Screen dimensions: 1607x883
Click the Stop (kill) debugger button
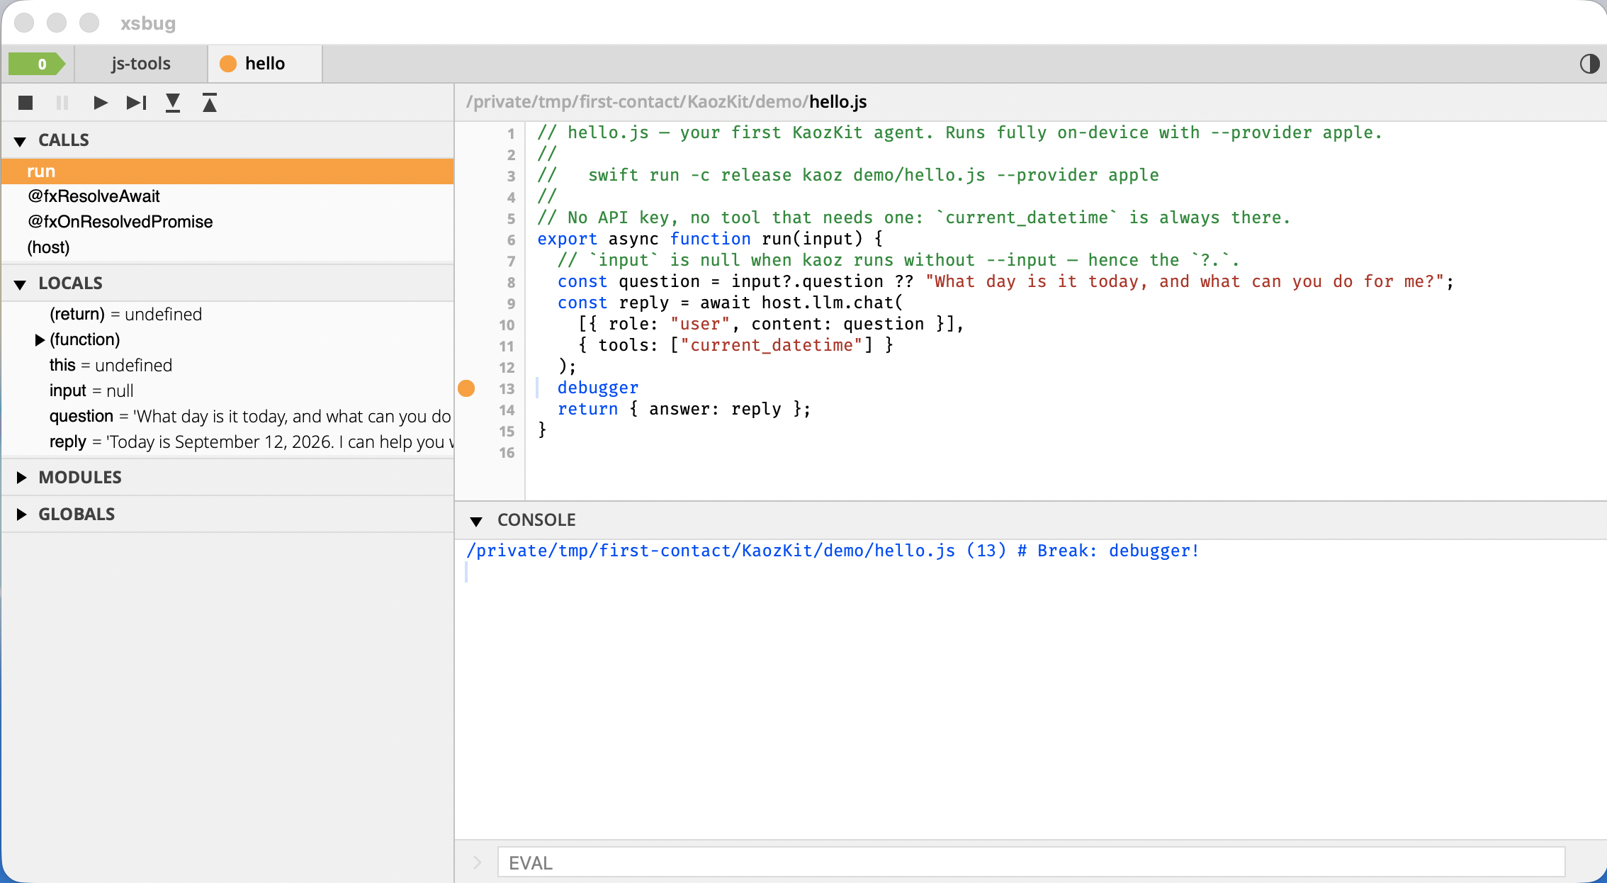26,103
